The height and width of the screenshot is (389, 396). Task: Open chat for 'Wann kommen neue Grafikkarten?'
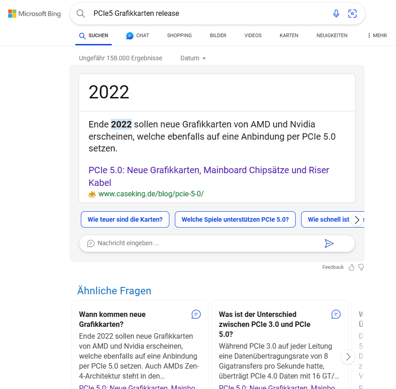196,314
